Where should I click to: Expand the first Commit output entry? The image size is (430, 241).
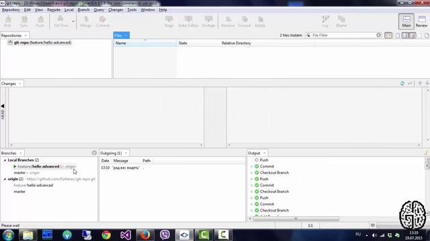click(252, 167)
